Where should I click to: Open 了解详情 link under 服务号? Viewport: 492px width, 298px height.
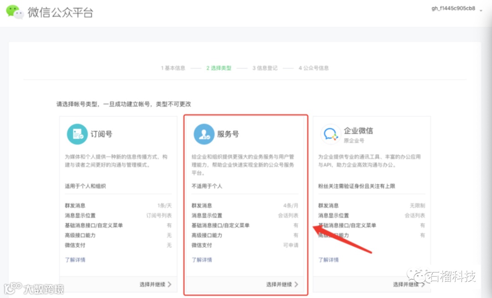[202, 260]
